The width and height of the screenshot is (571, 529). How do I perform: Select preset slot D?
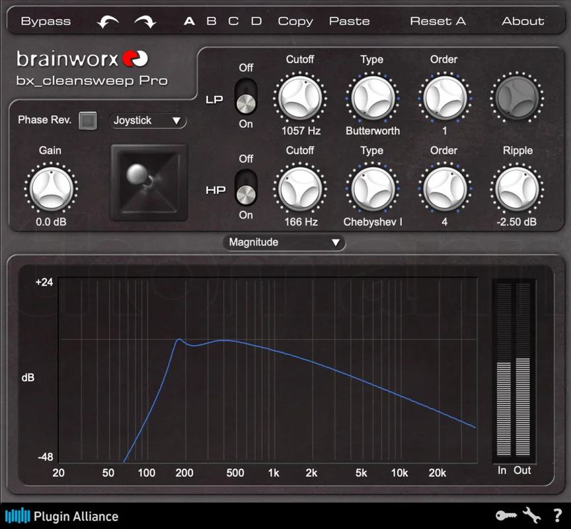click(x=256, y=21)
